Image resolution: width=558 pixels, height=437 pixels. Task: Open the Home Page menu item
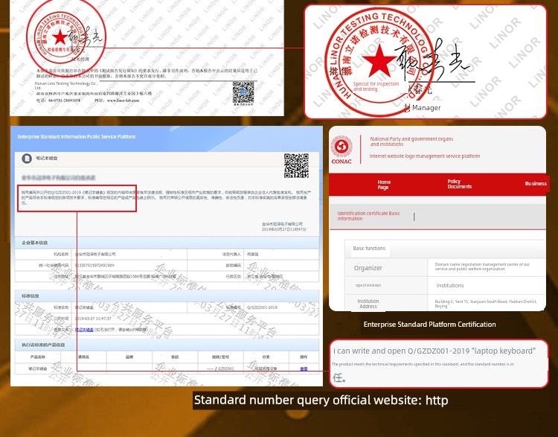point(383,185)
